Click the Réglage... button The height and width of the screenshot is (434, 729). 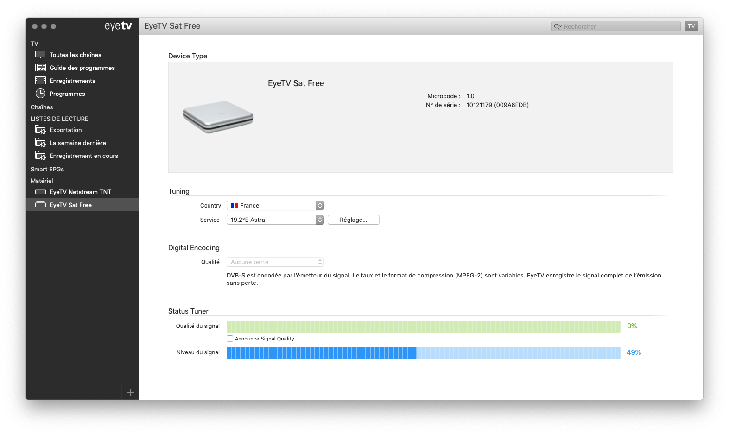pos(354,220)
